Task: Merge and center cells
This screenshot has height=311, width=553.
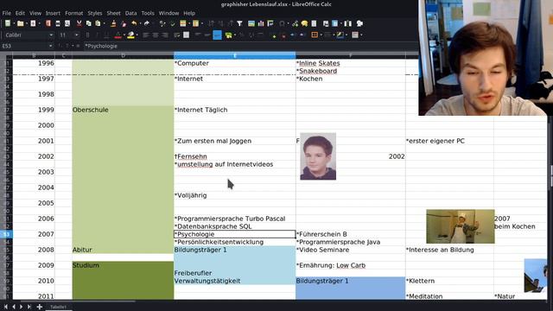Action: (x=187, y=35)
